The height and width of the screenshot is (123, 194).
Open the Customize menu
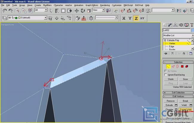click(x=117, y=5)
